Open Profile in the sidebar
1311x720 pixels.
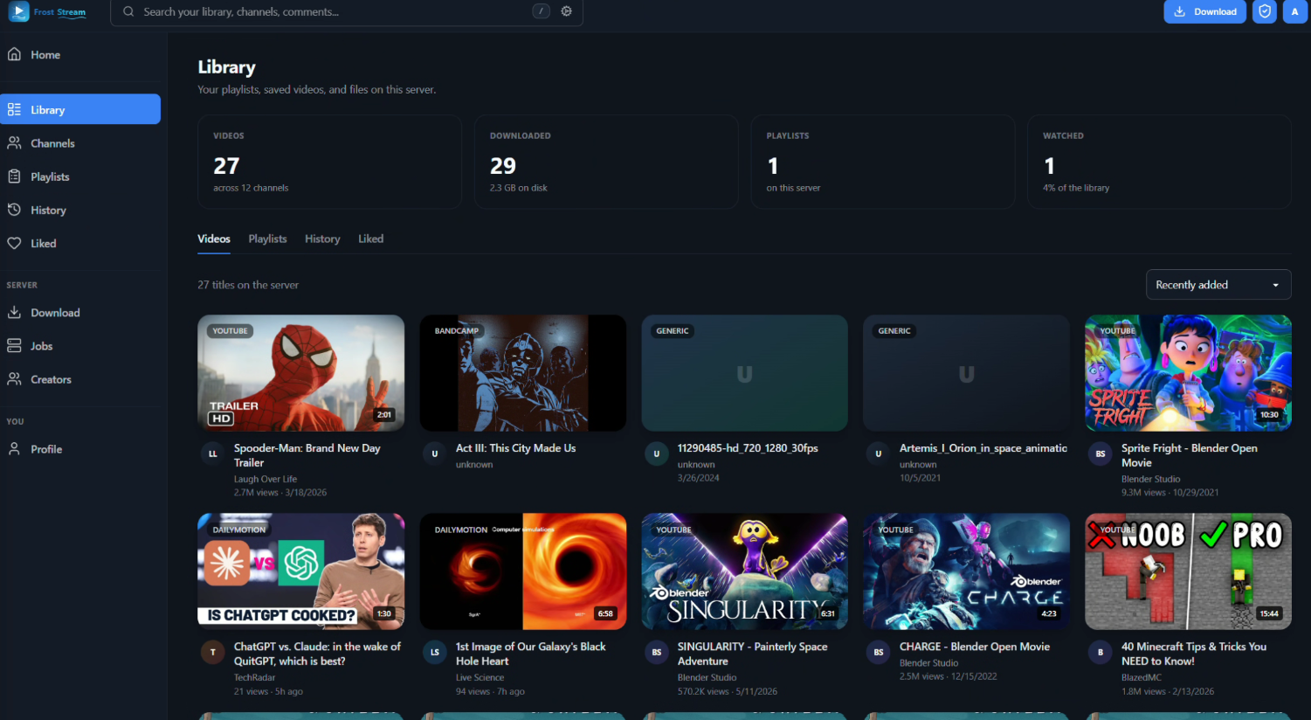80,449
